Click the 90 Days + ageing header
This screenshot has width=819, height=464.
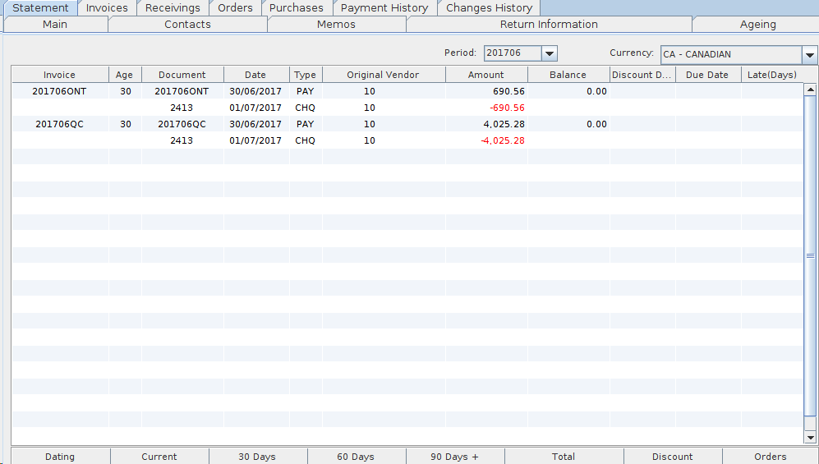click(454, 457)
